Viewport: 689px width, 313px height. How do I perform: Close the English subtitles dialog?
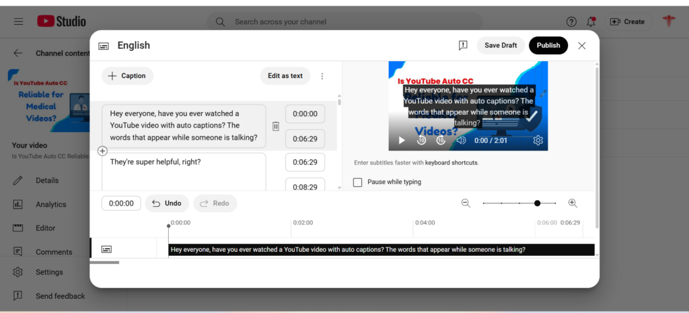(582, 46)
